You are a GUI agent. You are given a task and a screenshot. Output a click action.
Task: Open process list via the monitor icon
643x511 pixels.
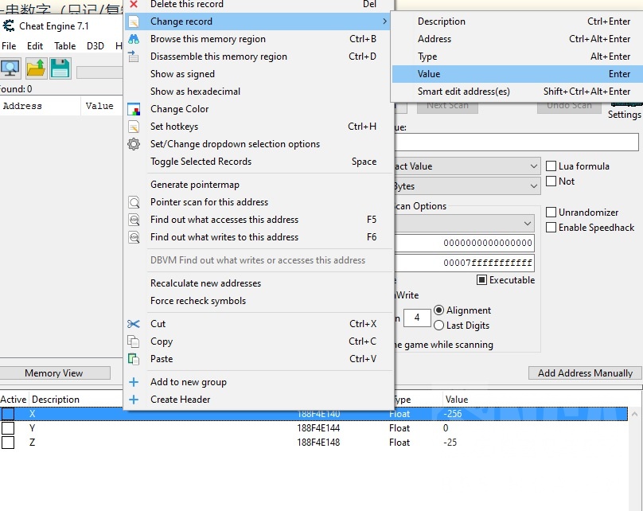10,68
